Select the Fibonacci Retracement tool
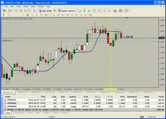This screenshot has width=166, height=119. 32,15
